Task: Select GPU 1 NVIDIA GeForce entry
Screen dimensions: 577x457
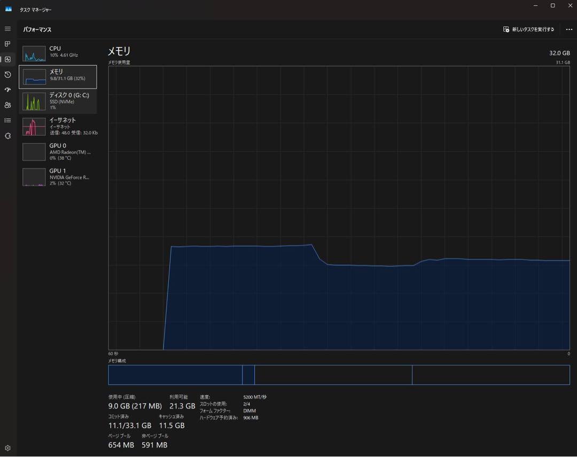Action: [x=58, y=177]
